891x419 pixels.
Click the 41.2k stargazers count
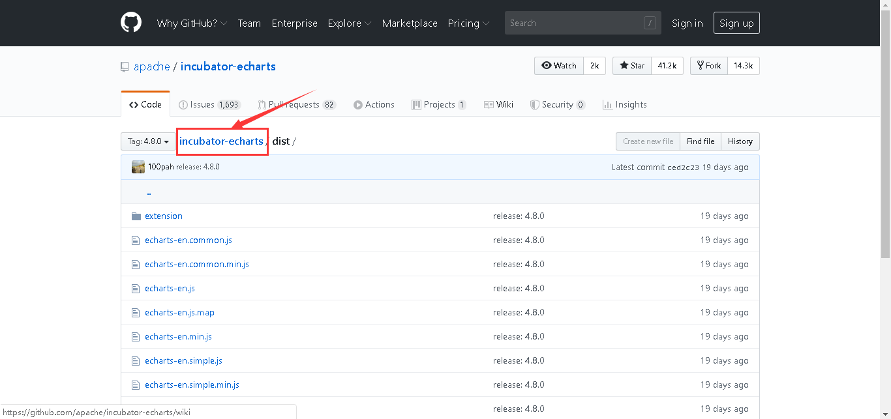click(667, 66)
